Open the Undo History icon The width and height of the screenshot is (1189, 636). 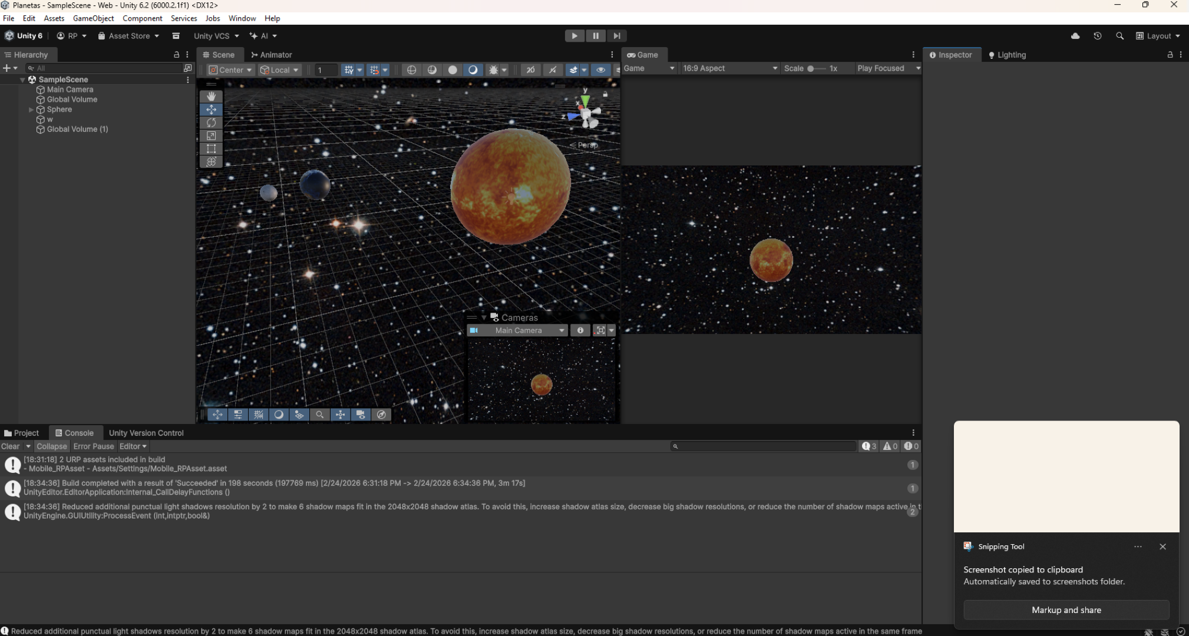(x=1097, y=36)
